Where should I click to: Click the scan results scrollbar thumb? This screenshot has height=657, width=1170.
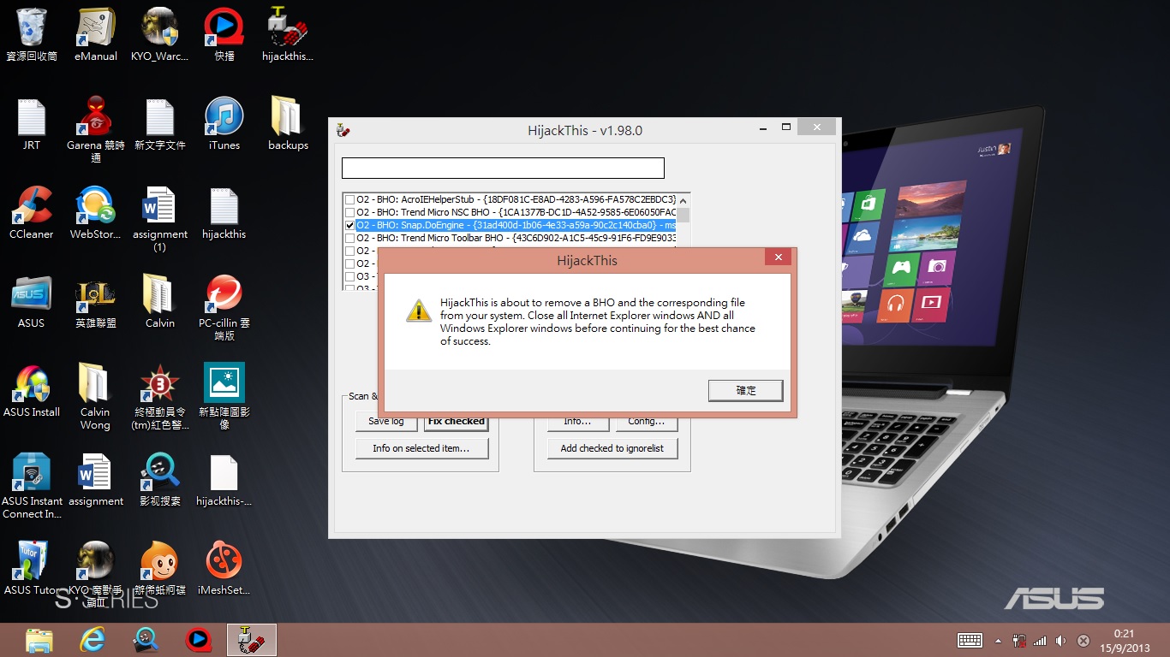[683, 215]
